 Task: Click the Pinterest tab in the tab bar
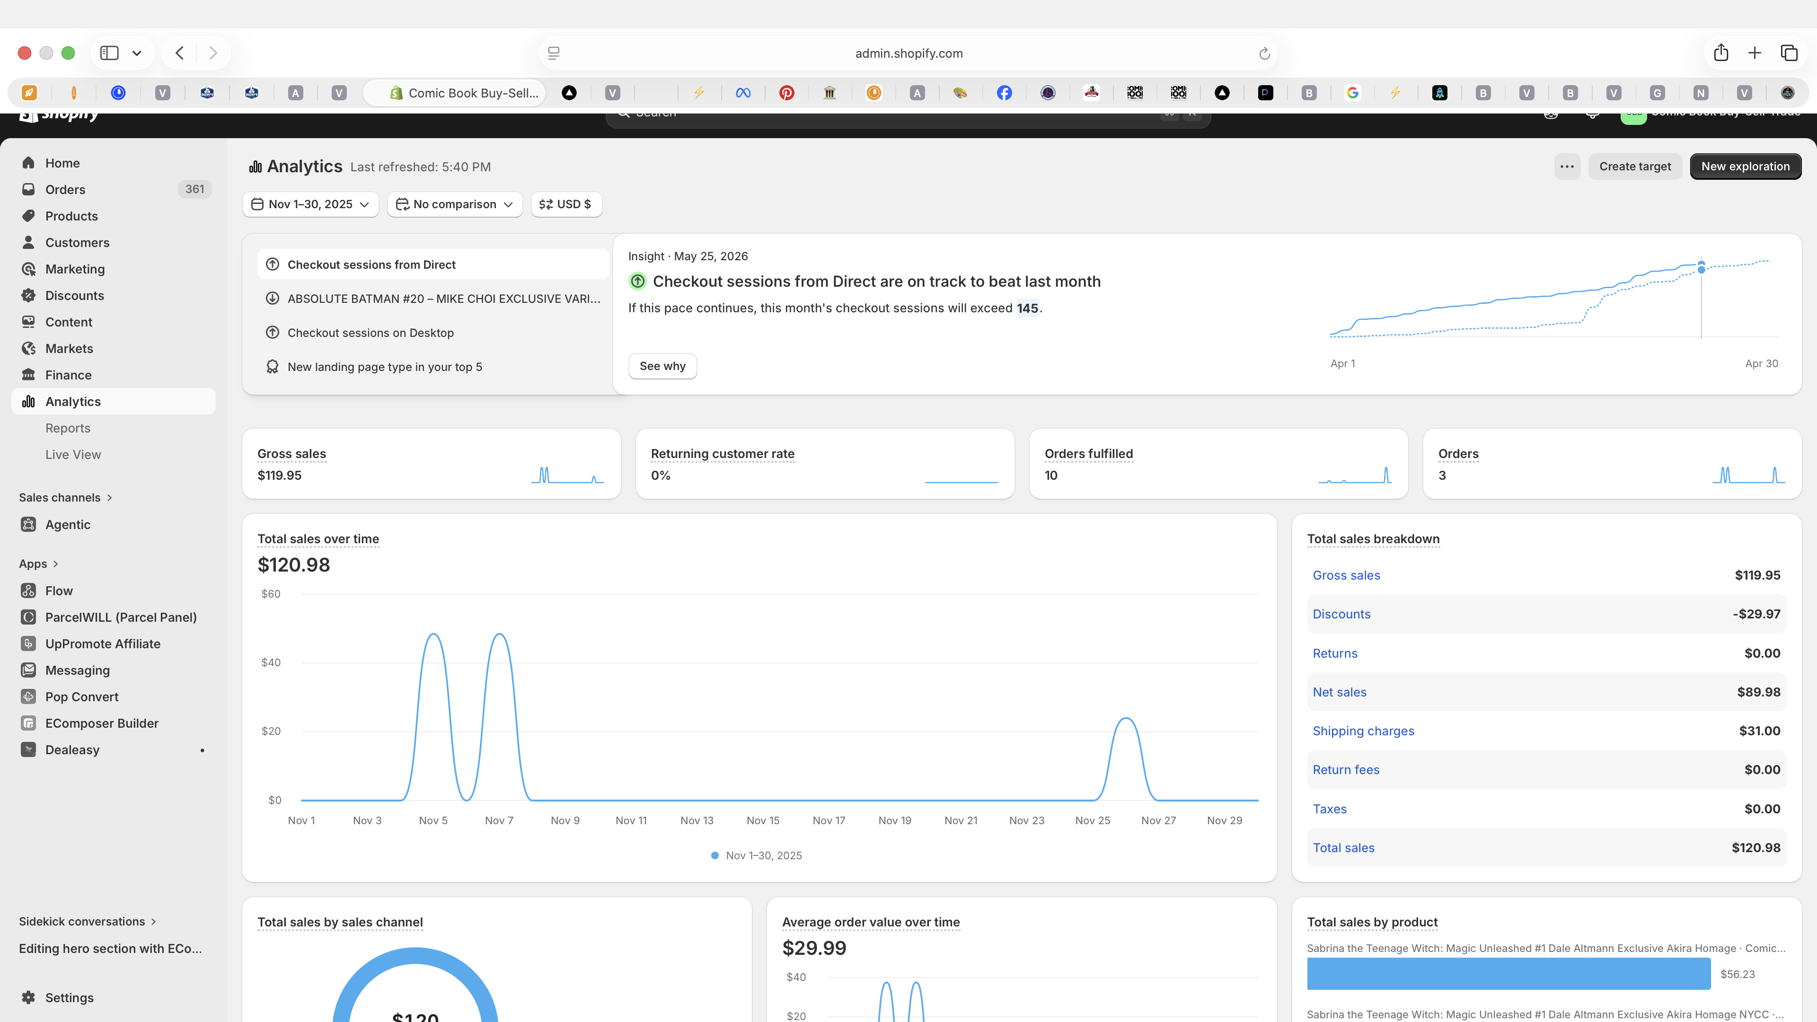[786, 92]
